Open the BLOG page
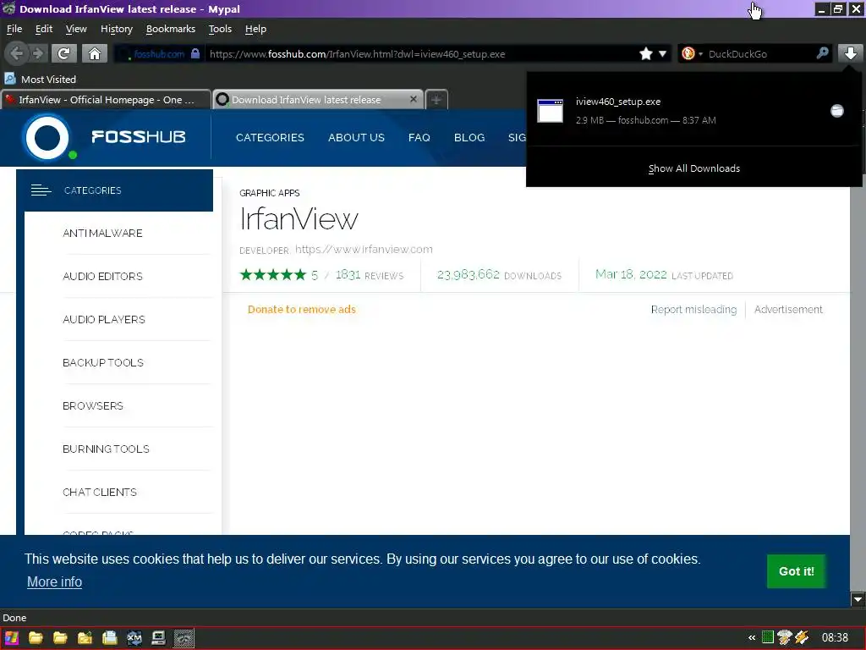The height and width of the screenshot is (650, 866). coord(469,138)
